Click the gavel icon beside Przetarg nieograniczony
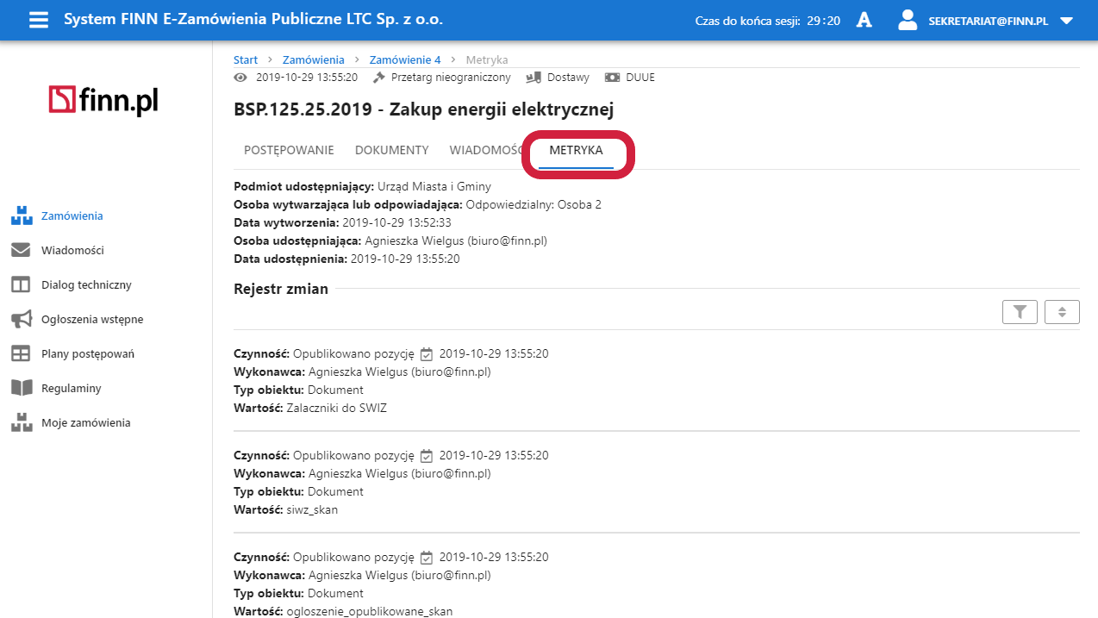The height and width of the screenshot is (618, 1098). pyautogui.click(x=378, y=78)
